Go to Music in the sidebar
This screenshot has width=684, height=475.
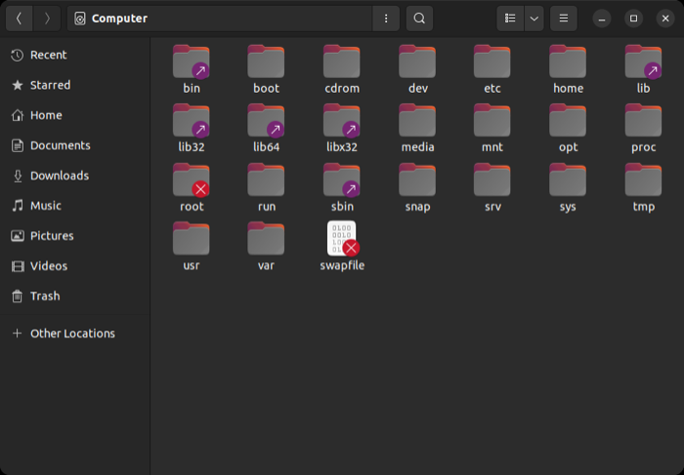tap(75, 206)
